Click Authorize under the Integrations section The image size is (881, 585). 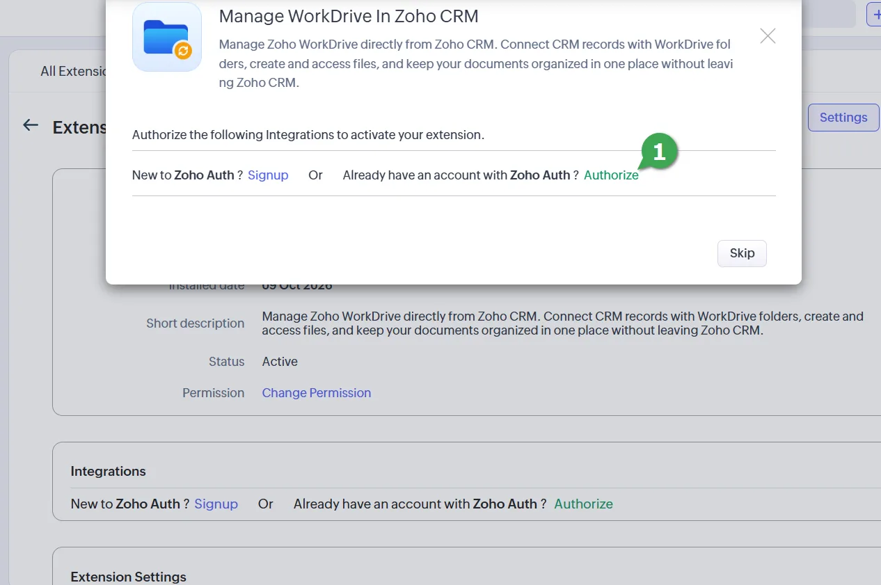583,504
